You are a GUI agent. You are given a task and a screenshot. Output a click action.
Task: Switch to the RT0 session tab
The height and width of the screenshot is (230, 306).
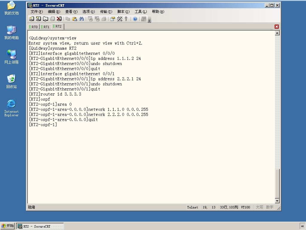(34, 27)
